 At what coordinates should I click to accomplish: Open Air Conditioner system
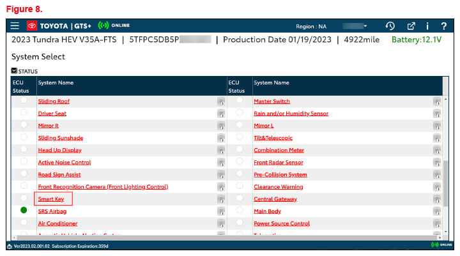tap(57, 223)
